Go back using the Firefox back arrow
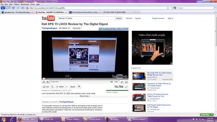Image resolution: width=217 pixels, height=122 pixels. tap(3, 8)
